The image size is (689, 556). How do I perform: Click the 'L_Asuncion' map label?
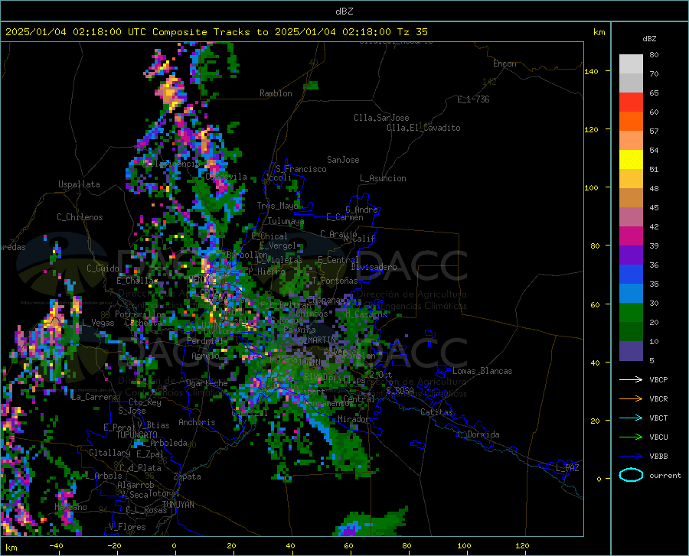pyautogui.click(x=383, y=178)
